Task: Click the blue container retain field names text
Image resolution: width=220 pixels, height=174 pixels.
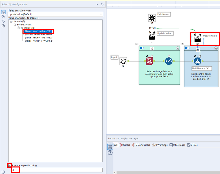Action: point(201,76)
